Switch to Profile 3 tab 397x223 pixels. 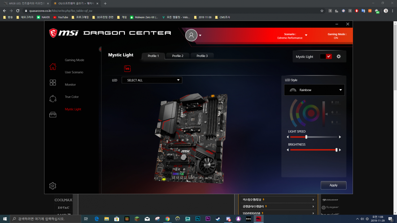[202, 56]
